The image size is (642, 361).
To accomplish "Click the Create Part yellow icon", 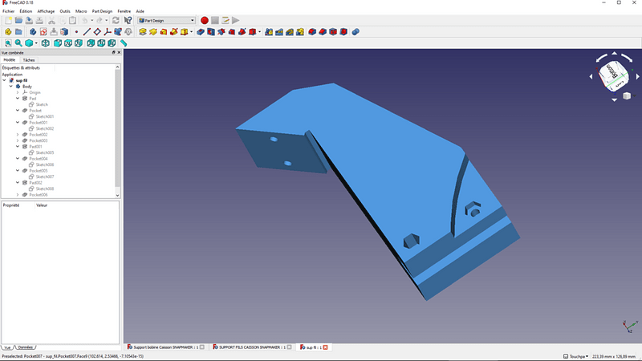I will coord(8,32).
